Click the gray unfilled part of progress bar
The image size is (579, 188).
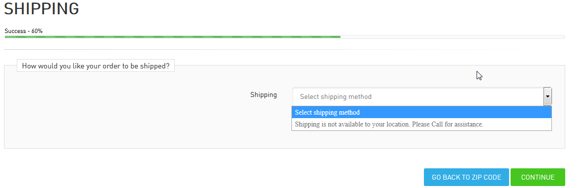pos(453,37)
